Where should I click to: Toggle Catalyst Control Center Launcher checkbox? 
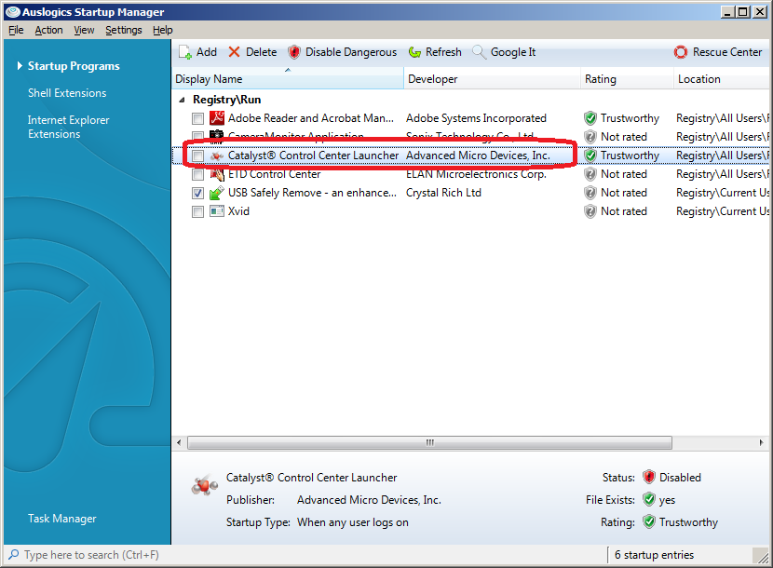pos(197,156)
